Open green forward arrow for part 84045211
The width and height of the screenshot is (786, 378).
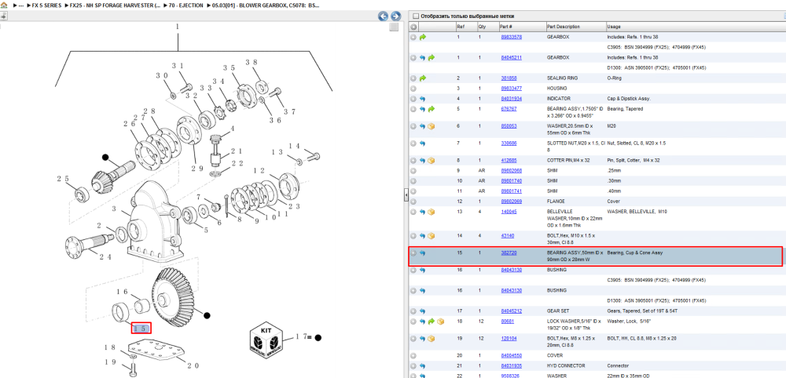431,57
